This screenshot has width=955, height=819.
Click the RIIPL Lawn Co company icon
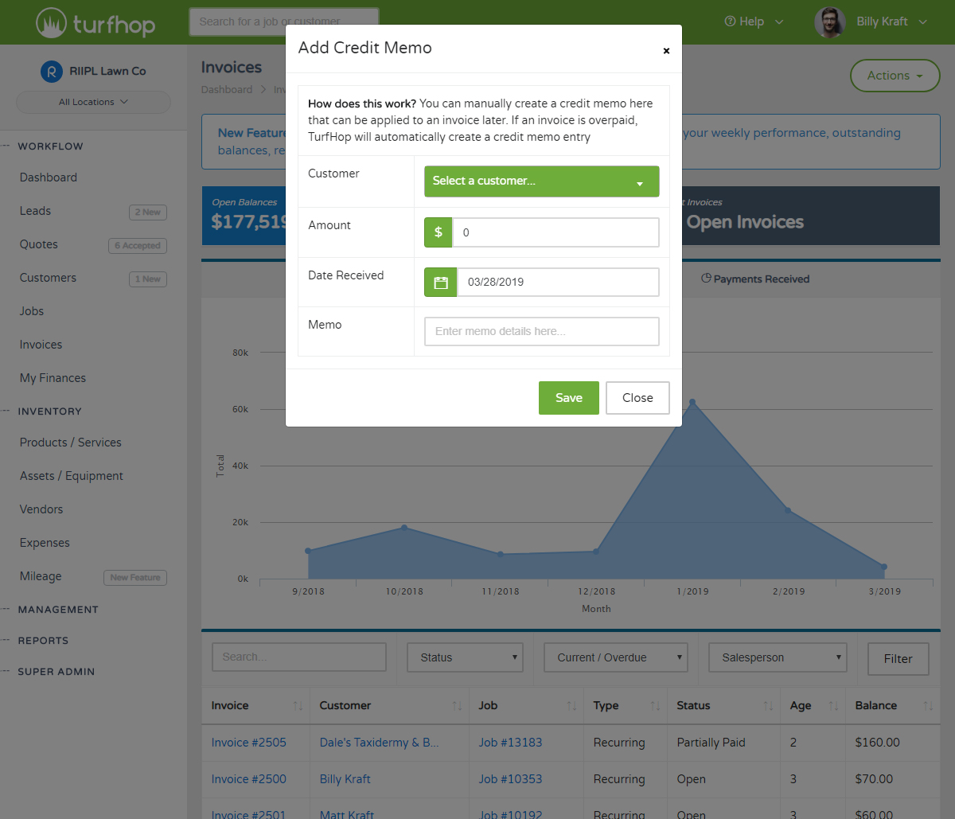(x=51, y=72)
